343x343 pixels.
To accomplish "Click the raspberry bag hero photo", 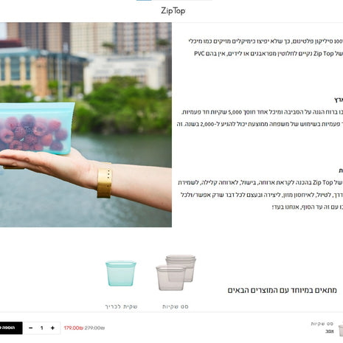I will (x=86, y=125).
